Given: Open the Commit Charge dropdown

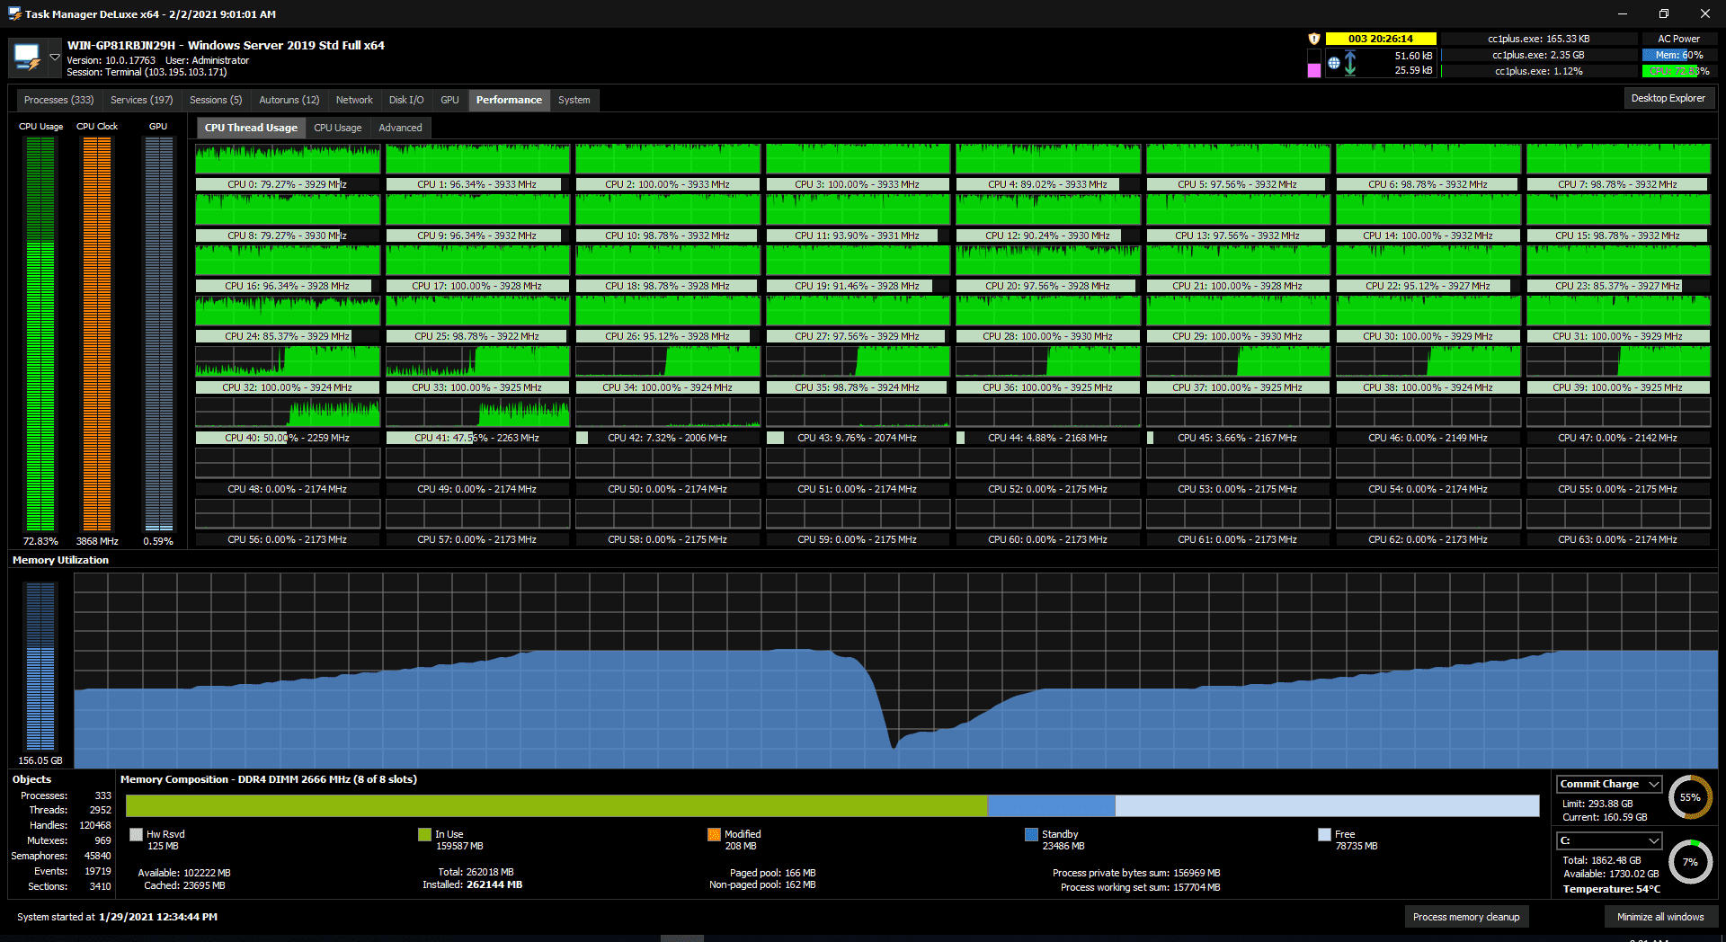Looking at the screenshot, I should 1609,784.
